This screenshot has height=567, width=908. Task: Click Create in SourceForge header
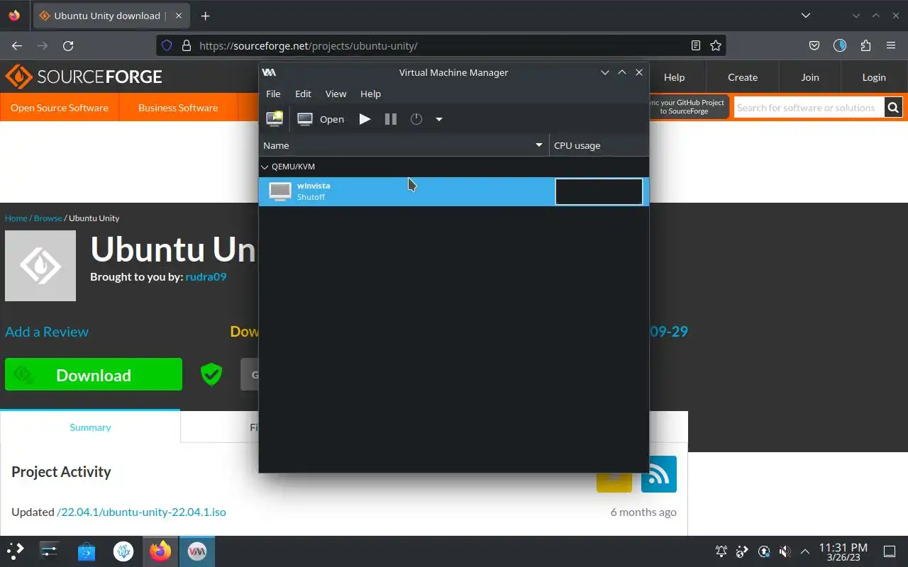(743, 77)
